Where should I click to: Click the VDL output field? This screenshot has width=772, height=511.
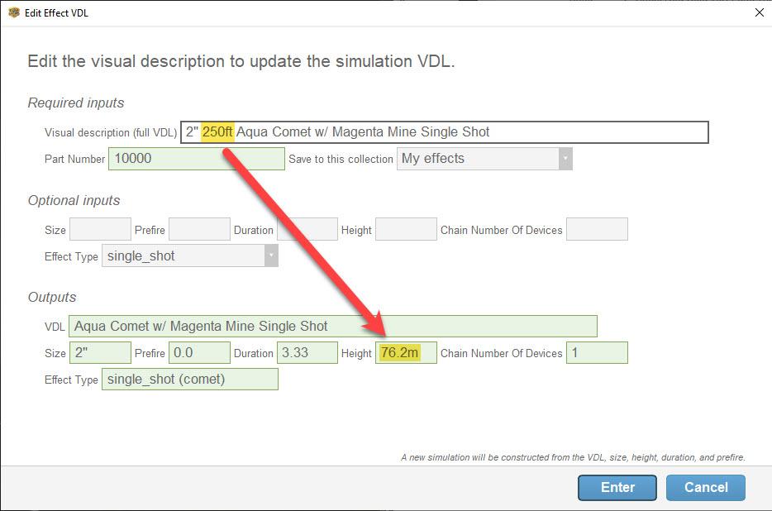(x=333, y=327)
